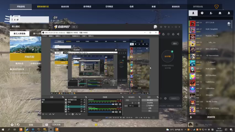
Task: Click the yellow start matching button
Action: (26, 57)
